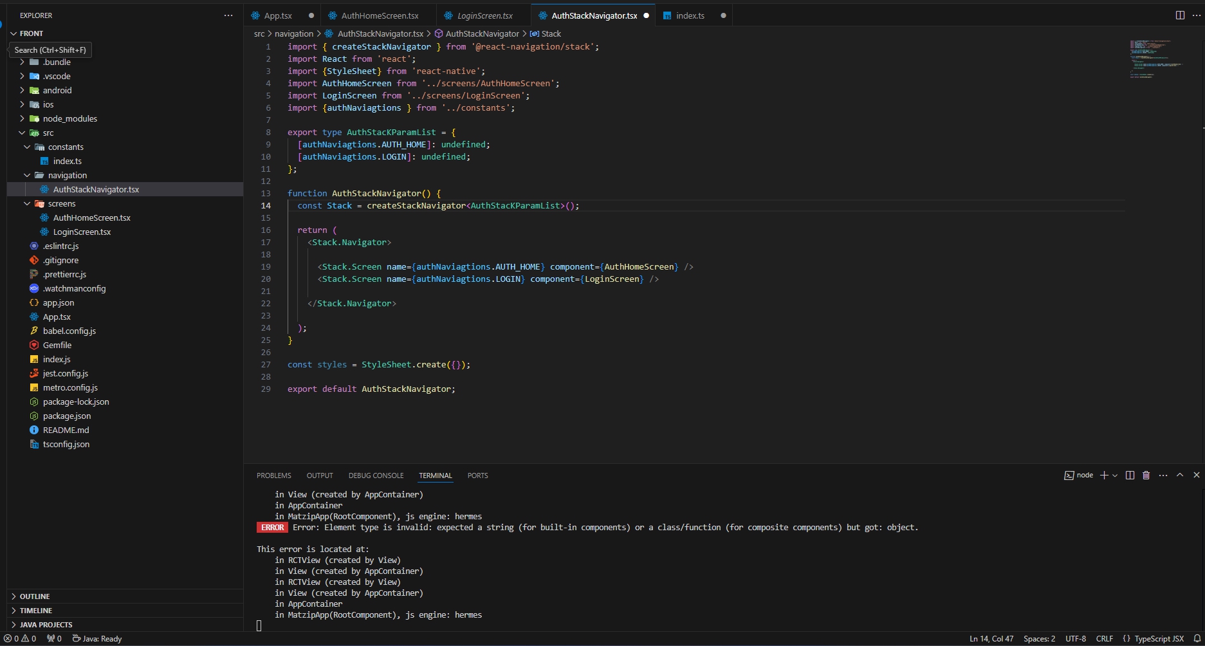
Task: Collapse the constants folder
Action: (x=66, y=147)
